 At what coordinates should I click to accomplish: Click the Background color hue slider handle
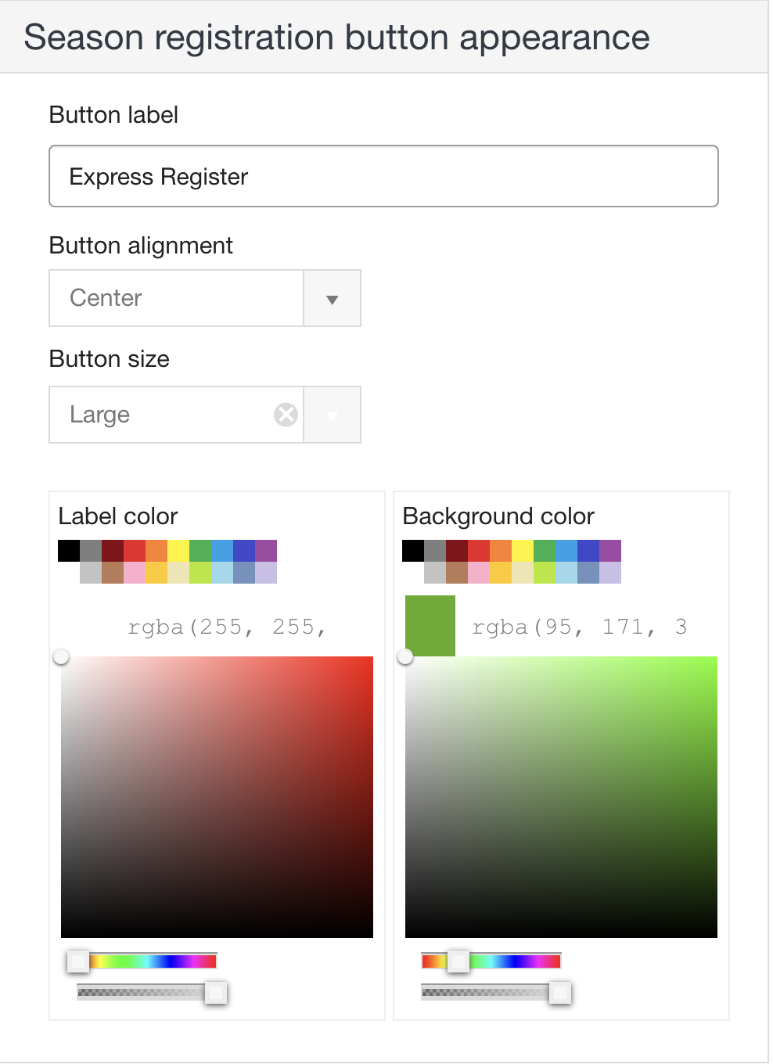pyautogui.click(x=458, y=961)
